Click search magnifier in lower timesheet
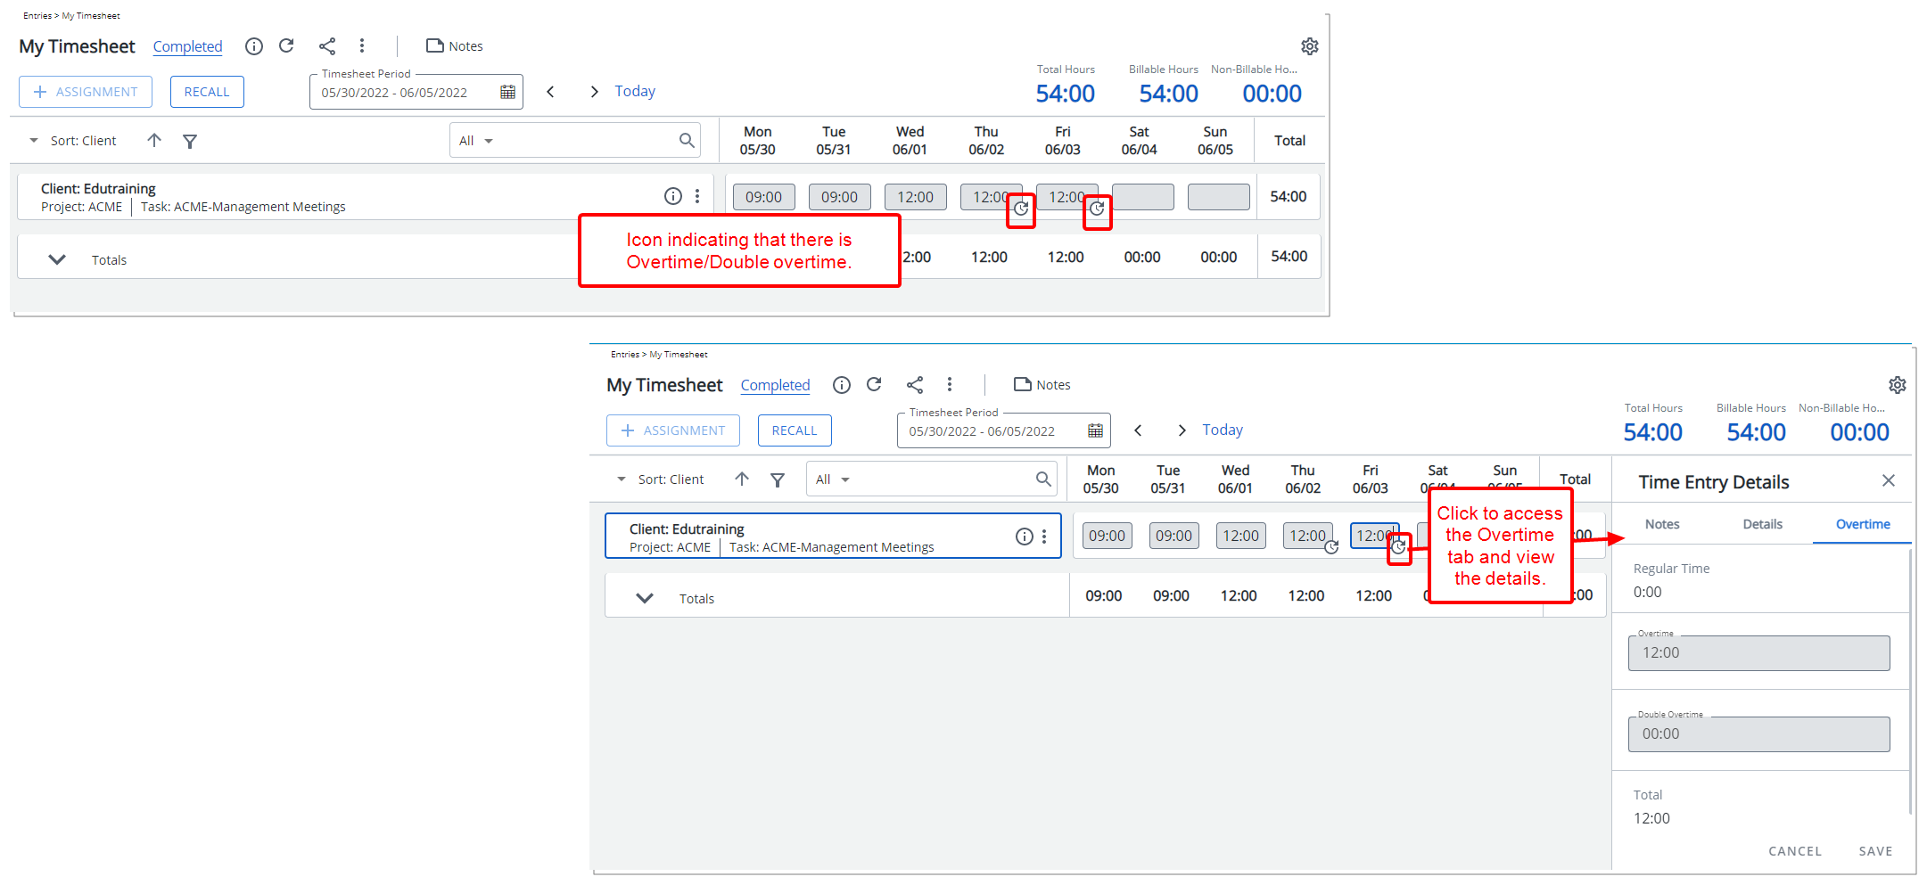The image size is (1927, 885). point(1043,479)
